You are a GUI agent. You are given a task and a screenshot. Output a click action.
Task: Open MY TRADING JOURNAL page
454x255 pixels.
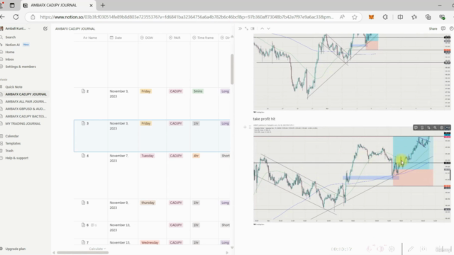click(x=23, y=123)
